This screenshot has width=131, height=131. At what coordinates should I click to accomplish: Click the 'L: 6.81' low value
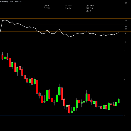tap(68, 8)
